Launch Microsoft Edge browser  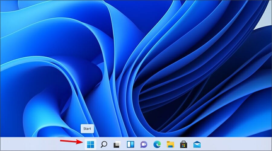point(157,144)
